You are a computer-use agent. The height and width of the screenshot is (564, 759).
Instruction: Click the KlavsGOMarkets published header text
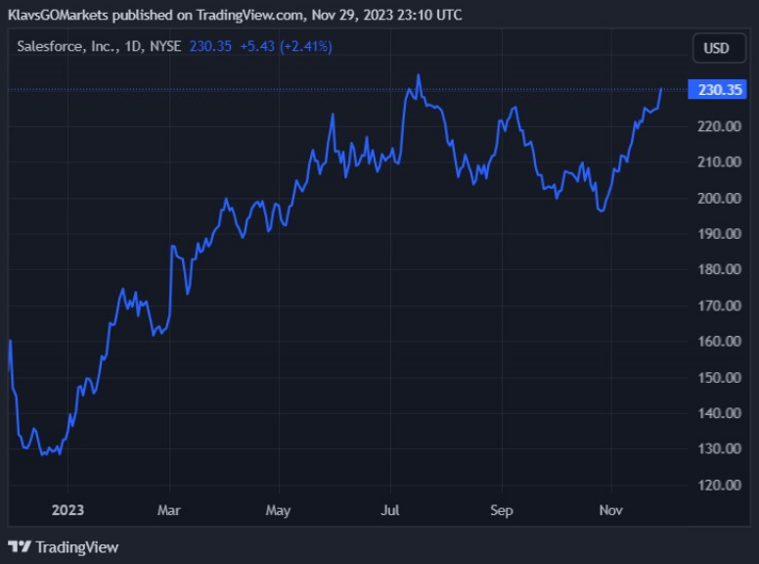point(235,15)
